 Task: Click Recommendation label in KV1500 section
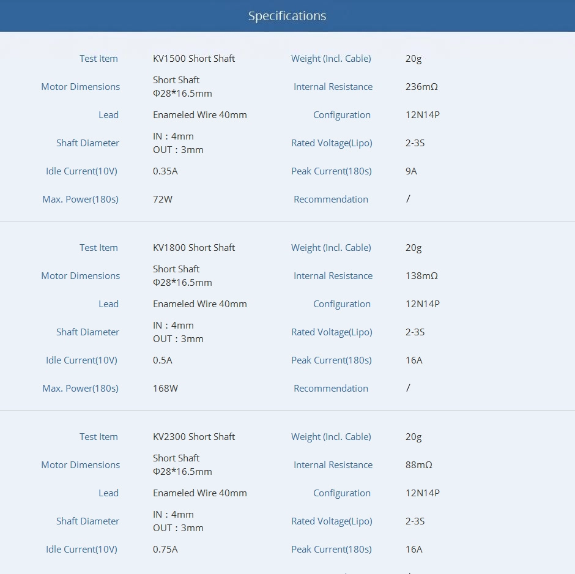[x=331, y=199]
